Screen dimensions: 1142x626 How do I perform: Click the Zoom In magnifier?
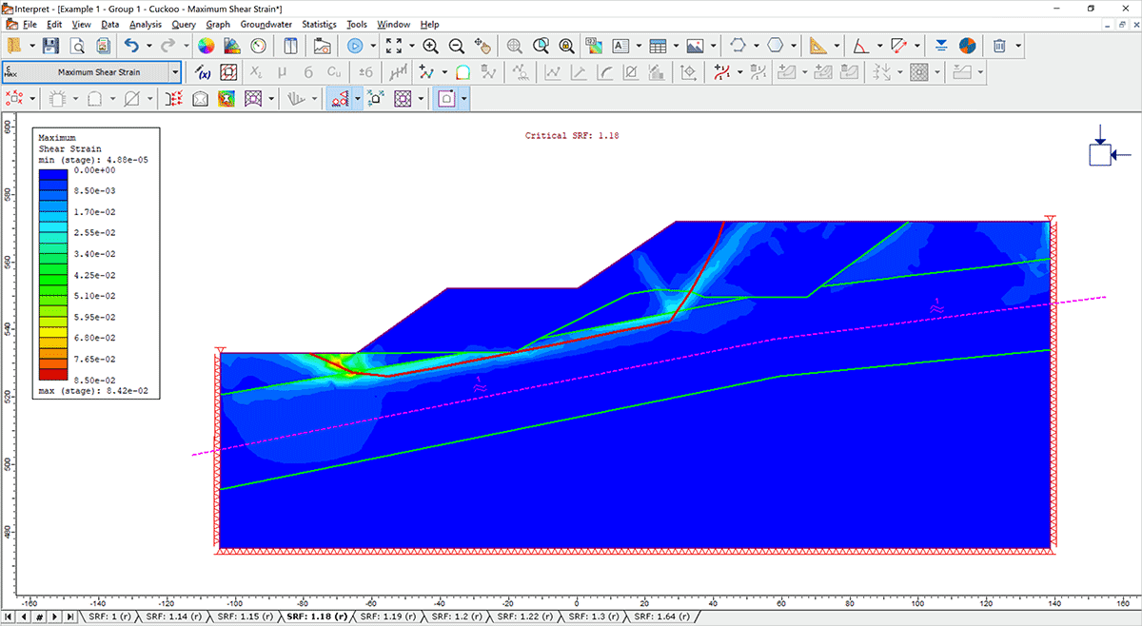click(x=430, y=46)
